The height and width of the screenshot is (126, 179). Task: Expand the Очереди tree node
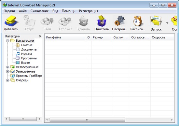[7, 80]
